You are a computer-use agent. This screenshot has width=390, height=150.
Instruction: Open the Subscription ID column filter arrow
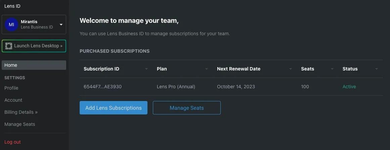pos(146,69)
